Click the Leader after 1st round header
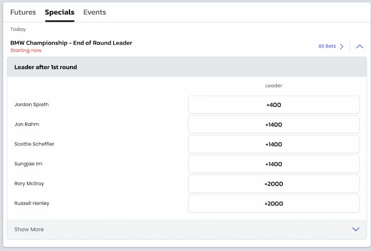372x251 pixels. tap(46, 67)
